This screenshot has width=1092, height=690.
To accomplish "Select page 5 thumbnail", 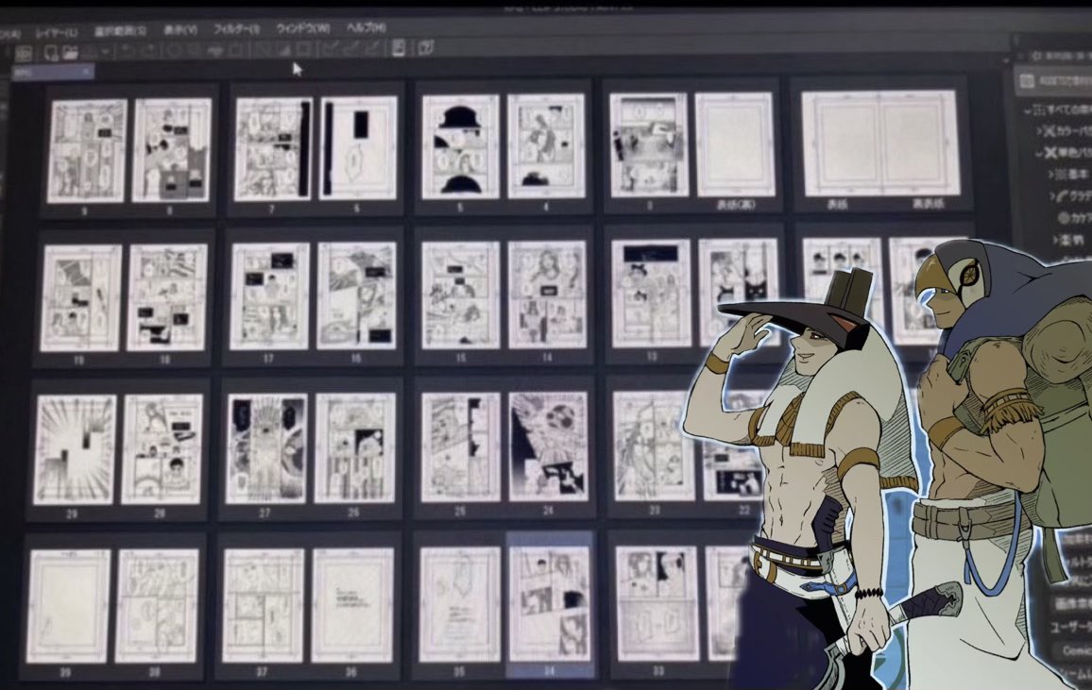I will point(460,146).
